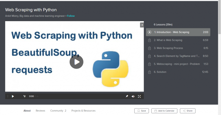Image resolution: width=221 pixels, height=115 pixels.
Task: Switch to the About tab
Action: 27,111
